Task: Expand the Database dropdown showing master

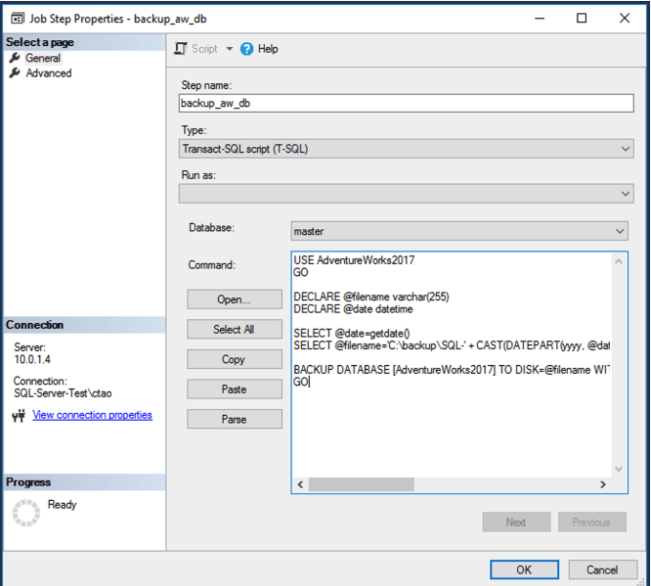Action: [619, 231]
